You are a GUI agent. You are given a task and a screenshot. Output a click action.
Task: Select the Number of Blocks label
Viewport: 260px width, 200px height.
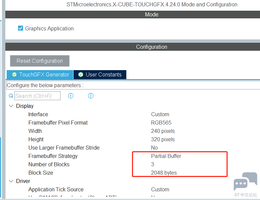click(x=49, y=164)
